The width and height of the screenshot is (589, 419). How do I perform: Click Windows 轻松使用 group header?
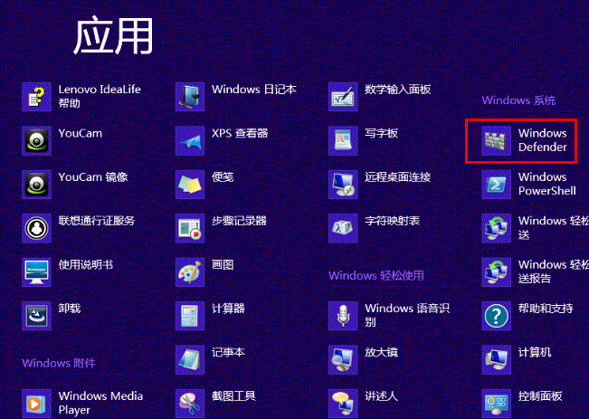pyautogui.click(x=376, y=275)
